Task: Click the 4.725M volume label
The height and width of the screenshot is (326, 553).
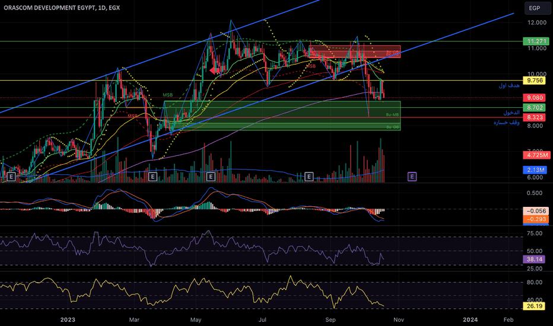Action: [536, 155]
